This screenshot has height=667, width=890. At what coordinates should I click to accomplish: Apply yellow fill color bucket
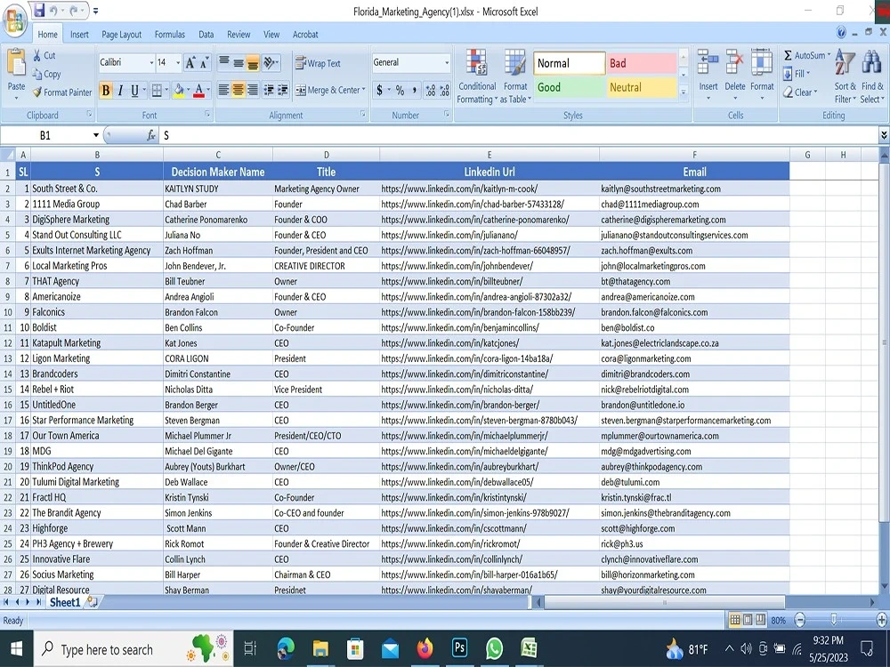[179, 90]
